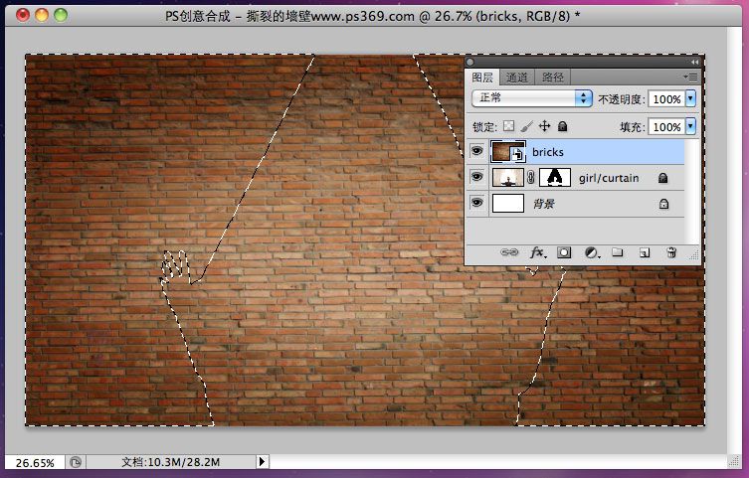
Task: Open the layer style fx menu
Action: point(538,251)
